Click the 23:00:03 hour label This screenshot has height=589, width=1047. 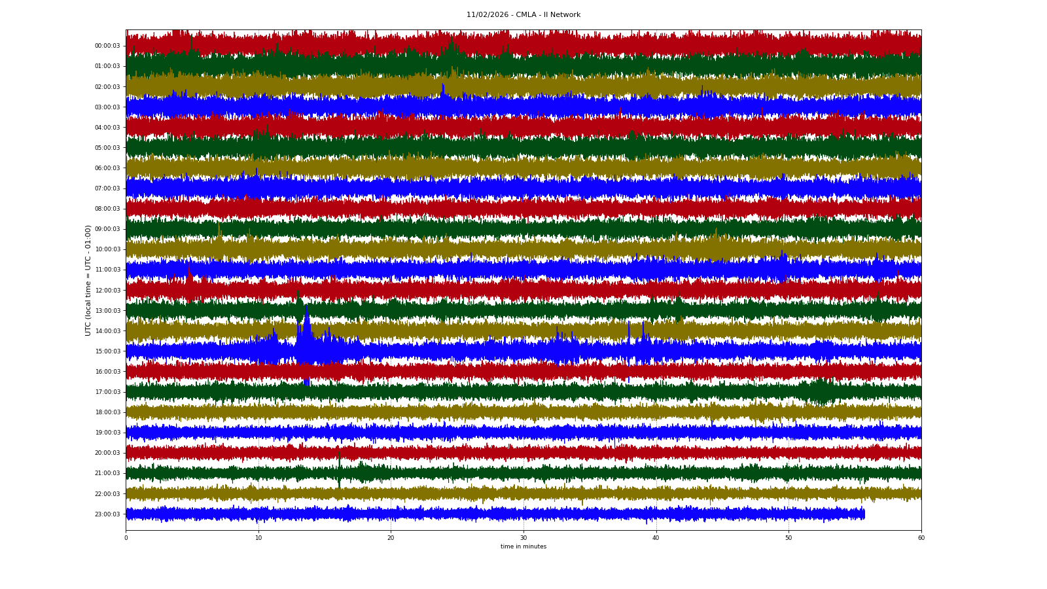[107, 514]
